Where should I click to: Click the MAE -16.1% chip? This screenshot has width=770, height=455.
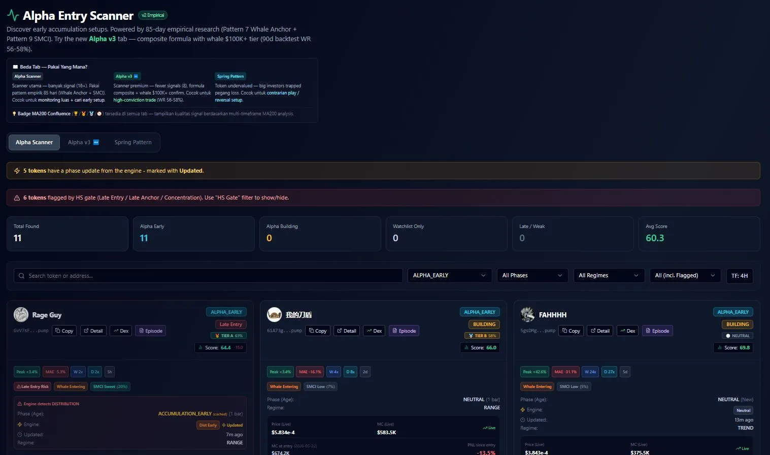[x=310, y=372]
